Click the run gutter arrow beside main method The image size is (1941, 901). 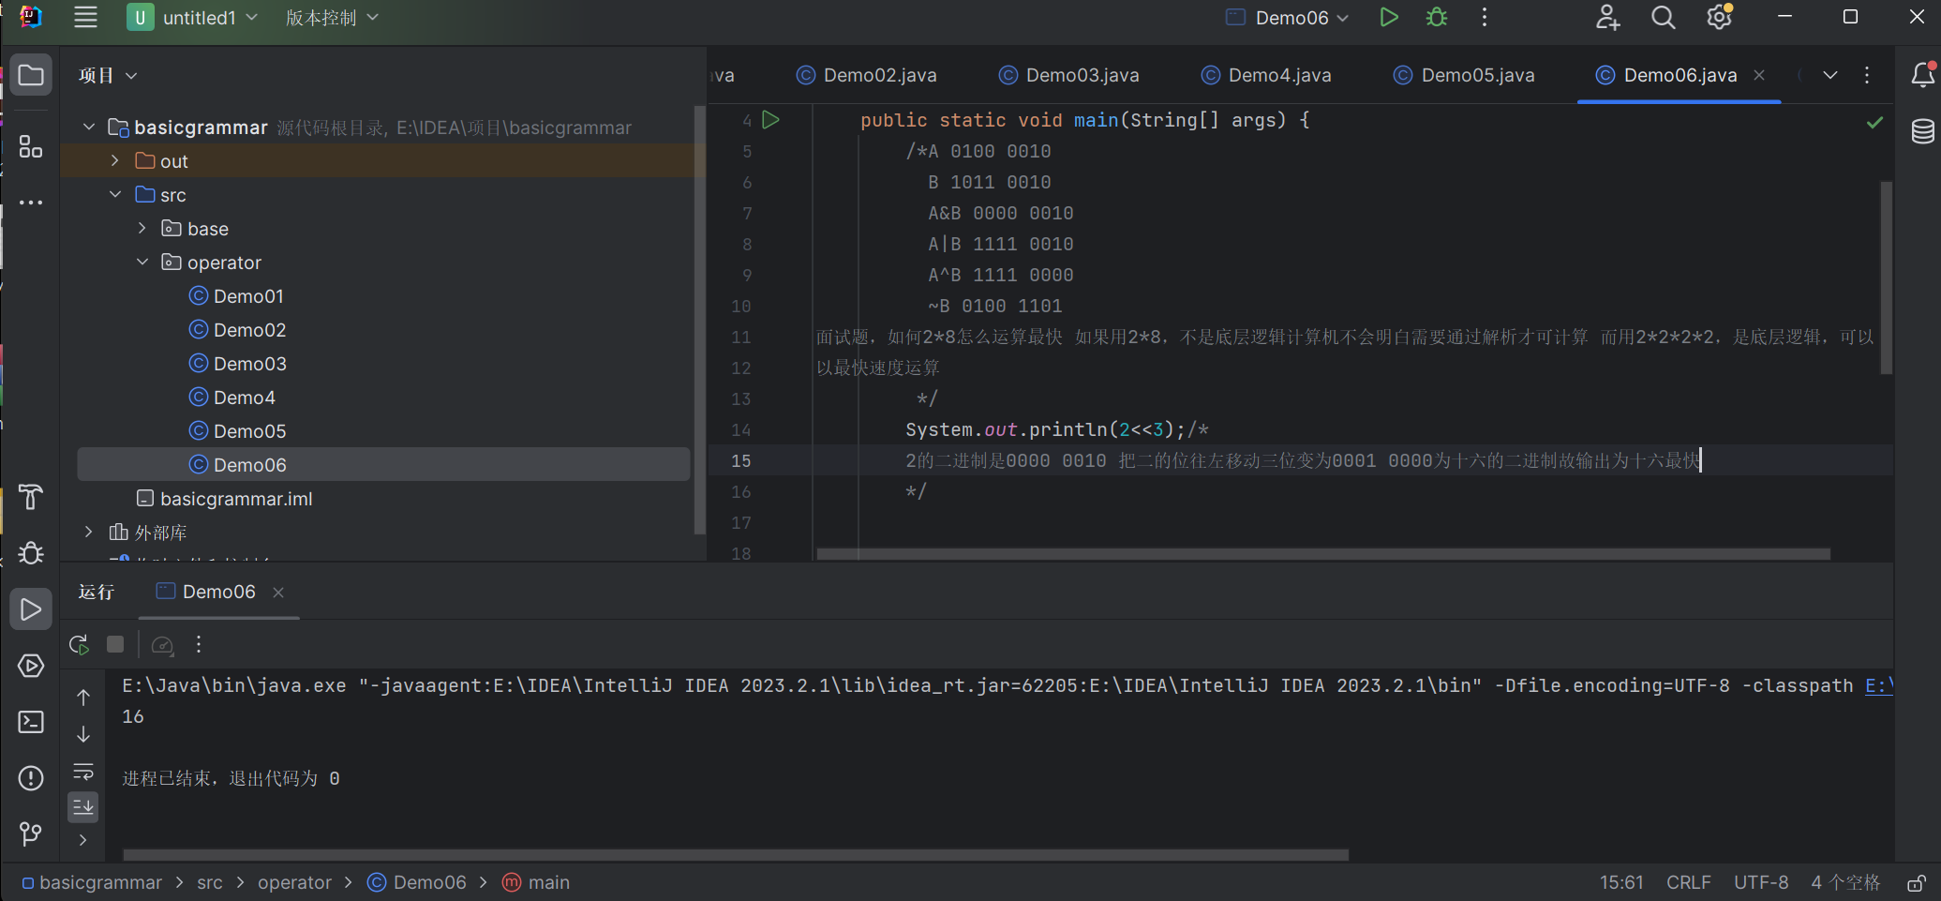pos(771,120)
